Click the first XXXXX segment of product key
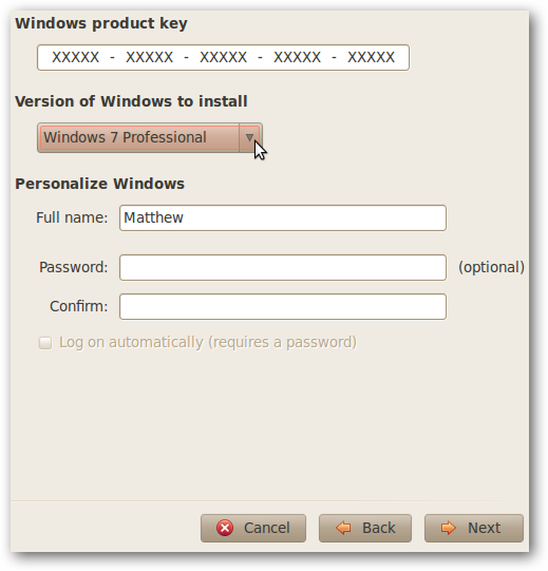This screenshot has height=571, width=548. [75, 57]
